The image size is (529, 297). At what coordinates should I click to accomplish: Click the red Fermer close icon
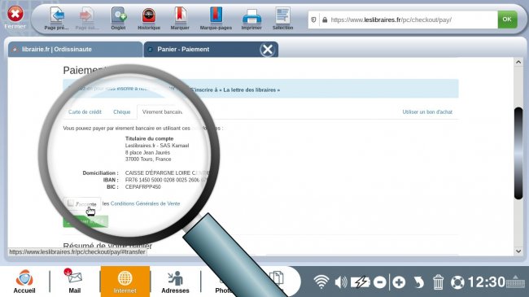(15, 14)
